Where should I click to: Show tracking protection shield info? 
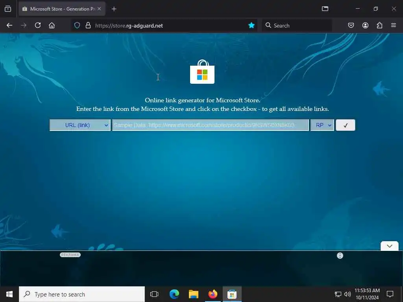tap(77, 26)
